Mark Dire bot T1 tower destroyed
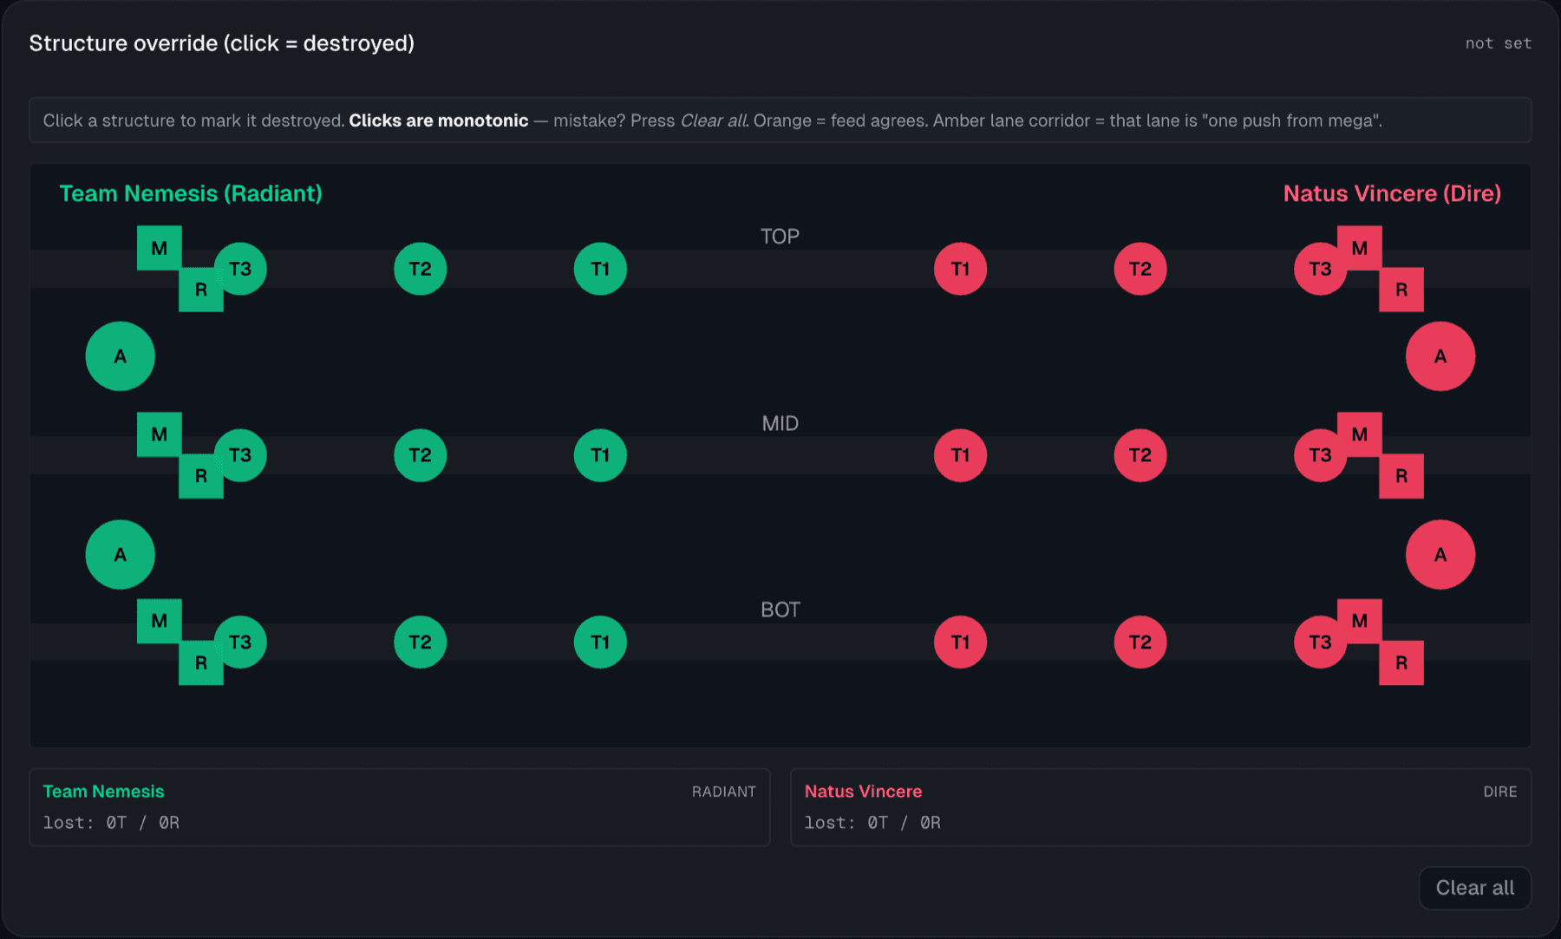Viewport: 1561px width, 939px height. [960, 642]
